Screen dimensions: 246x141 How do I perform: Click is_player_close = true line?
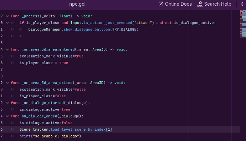coord(44,63)
